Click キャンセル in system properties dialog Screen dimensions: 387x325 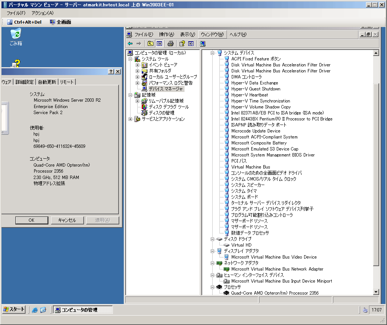[x=67, y=220]
